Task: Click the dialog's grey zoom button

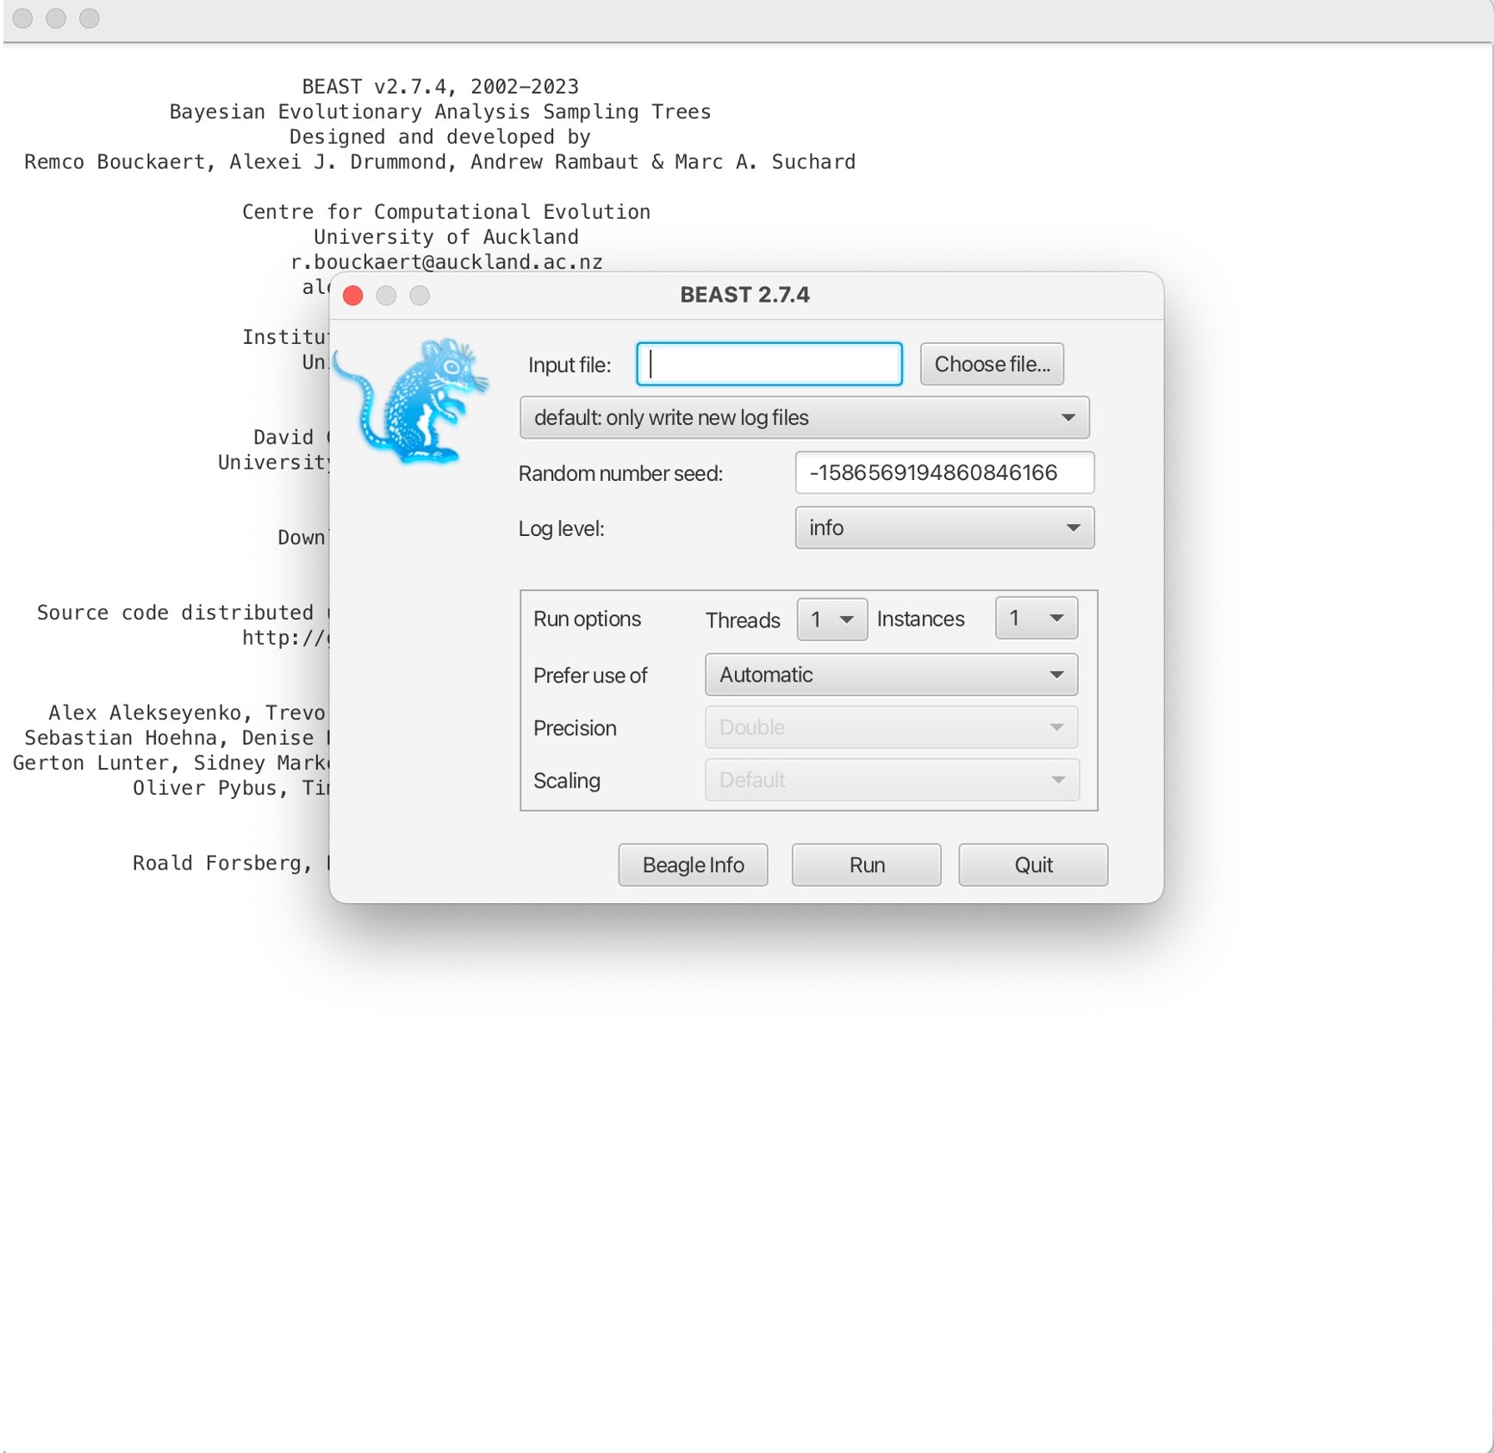Action: pyautogui.click(x=420, y=296)
